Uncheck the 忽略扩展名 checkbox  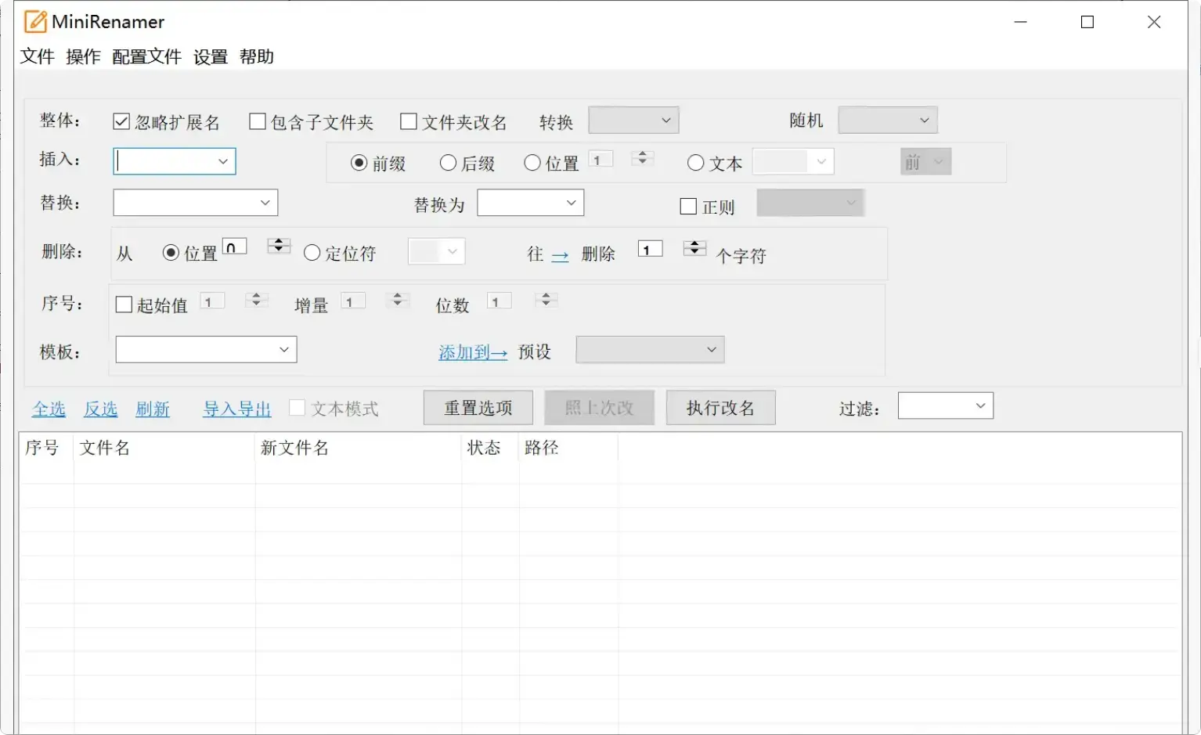coord(121,121)
